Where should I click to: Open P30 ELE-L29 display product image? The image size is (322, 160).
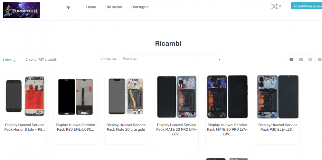point(278,97)
